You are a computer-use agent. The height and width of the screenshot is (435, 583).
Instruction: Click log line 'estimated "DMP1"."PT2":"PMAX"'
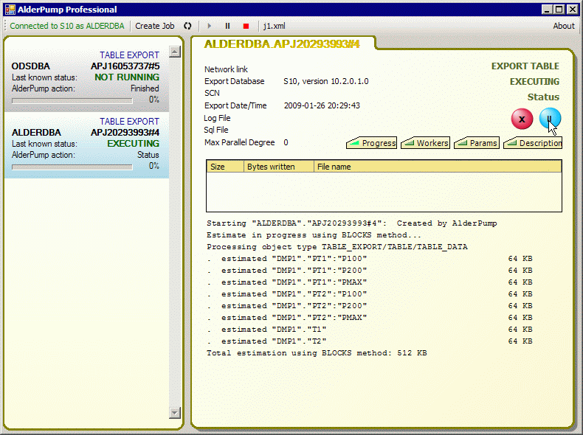click(294, 318)
